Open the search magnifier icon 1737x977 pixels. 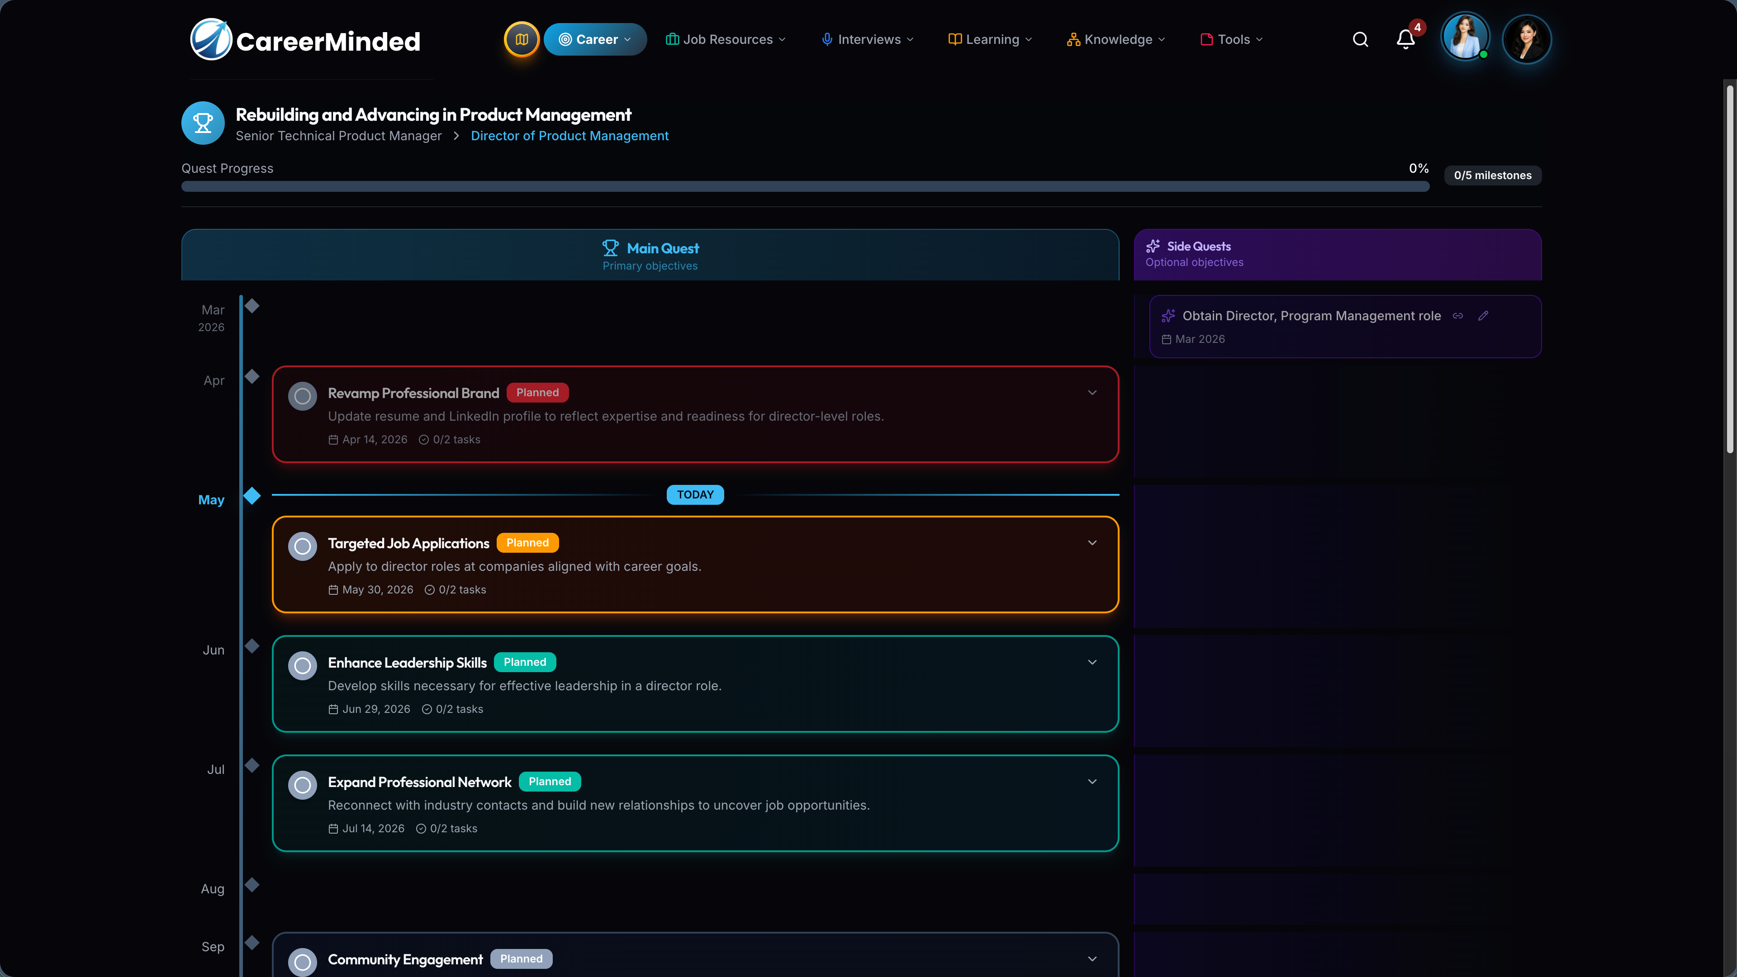tap(1360, 39)
